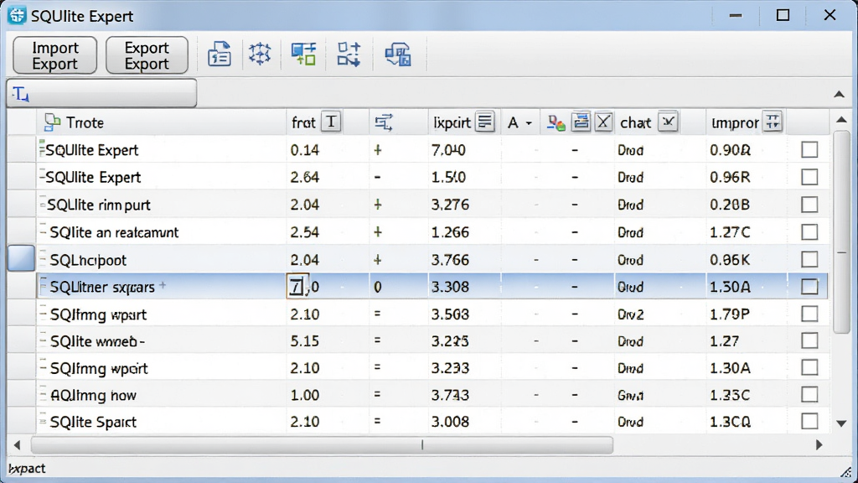Expand the SQlite an realcamunt tree row
The width and height of the screenshot is (858, 483).
coord(43,231)
